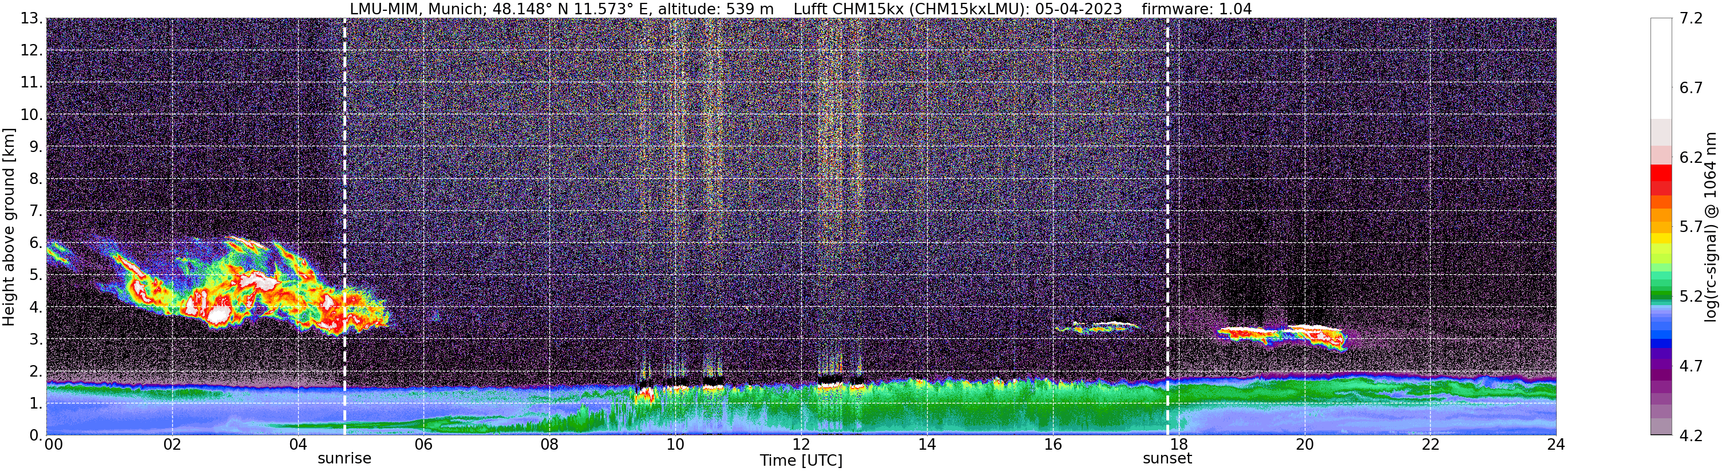Viewport: 1722px width, 472px height.
Task: Click the height axis tick label "1."
Action: point(36,403)
